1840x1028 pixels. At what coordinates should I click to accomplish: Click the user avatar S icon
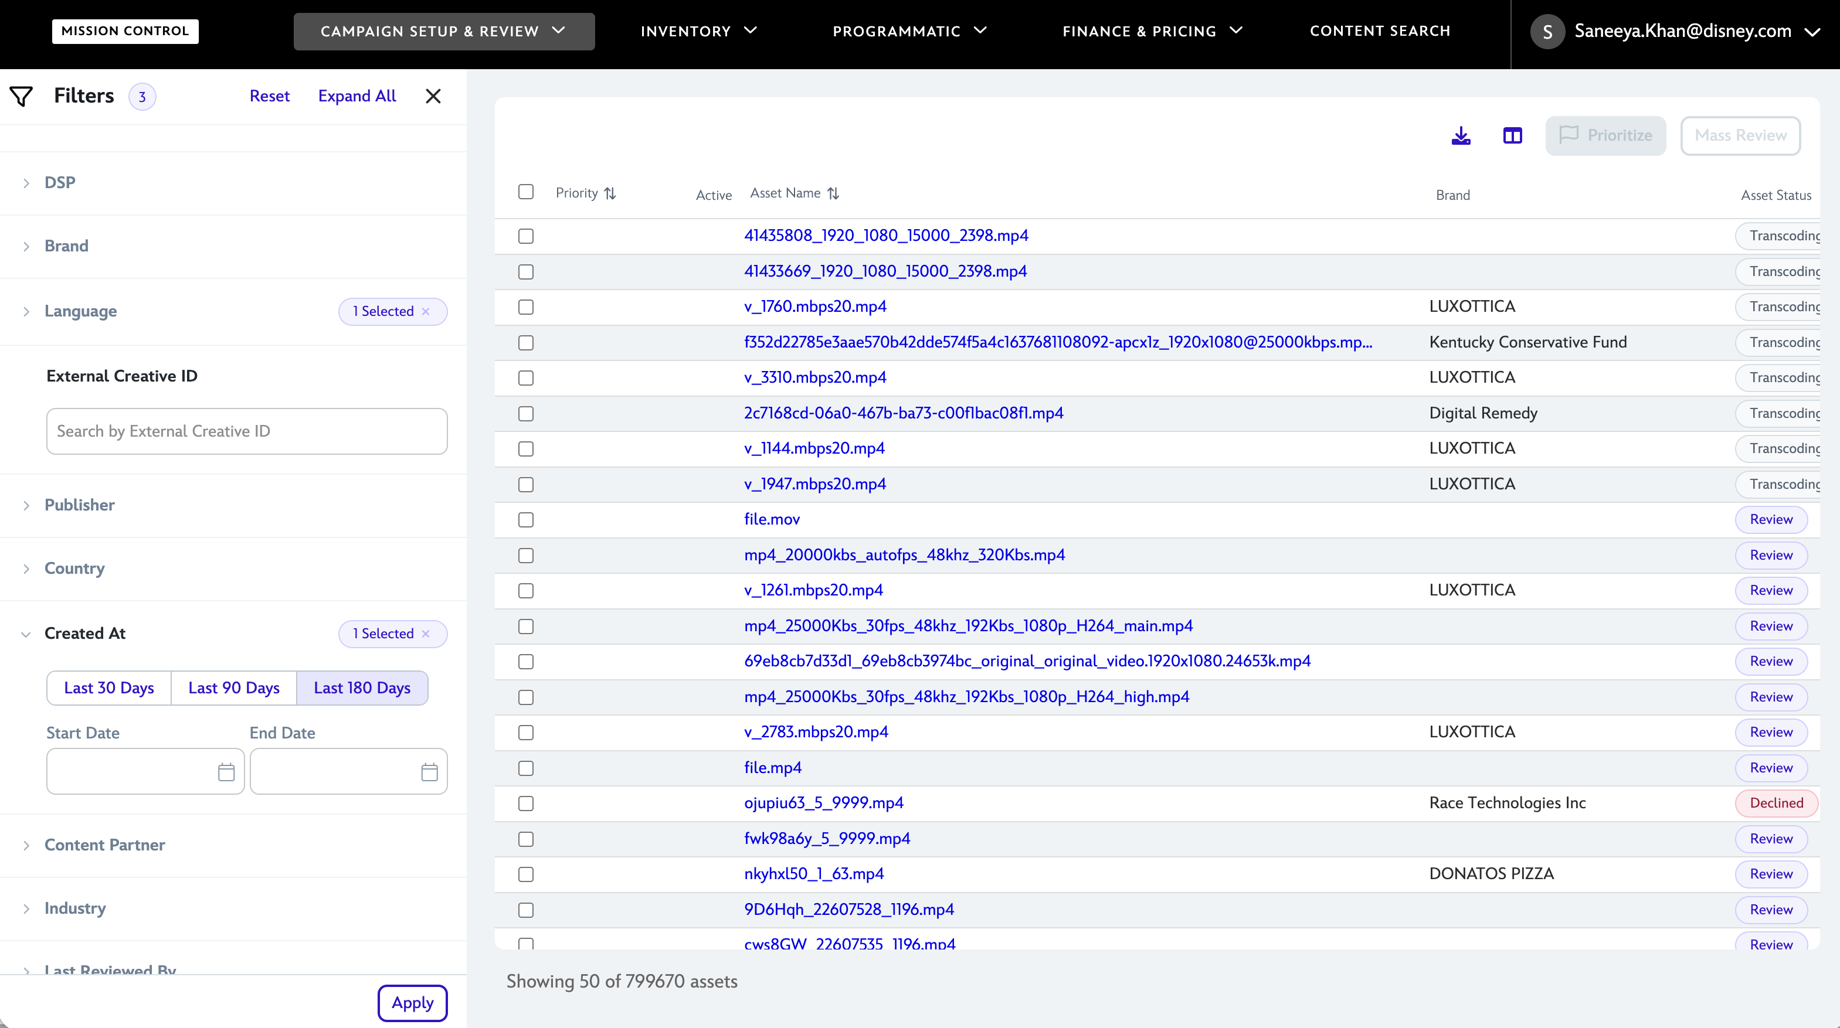pyautogui.click(x=1547, y=32)
